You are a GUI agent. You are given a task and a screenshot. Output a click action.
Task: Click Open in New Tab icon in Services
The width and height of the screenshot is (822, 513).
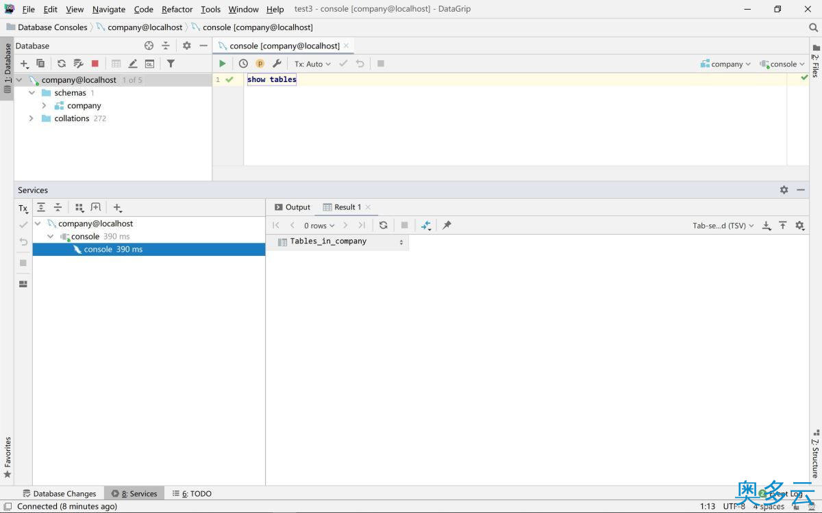click(x=95, y=207)
